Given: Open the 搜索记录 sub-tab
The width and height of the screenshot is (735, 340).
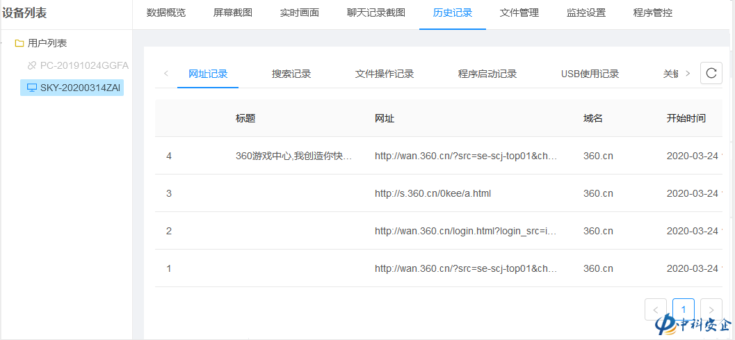Looking at the screenshot, I should point(291,74).
